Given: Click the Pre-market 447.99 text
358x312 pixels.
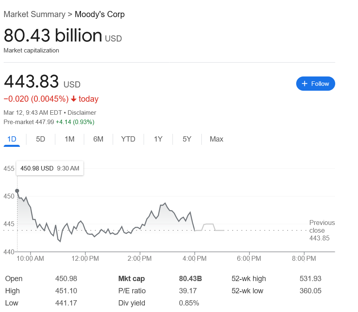Looking at the screenshot, I should (x=29, y=122).
